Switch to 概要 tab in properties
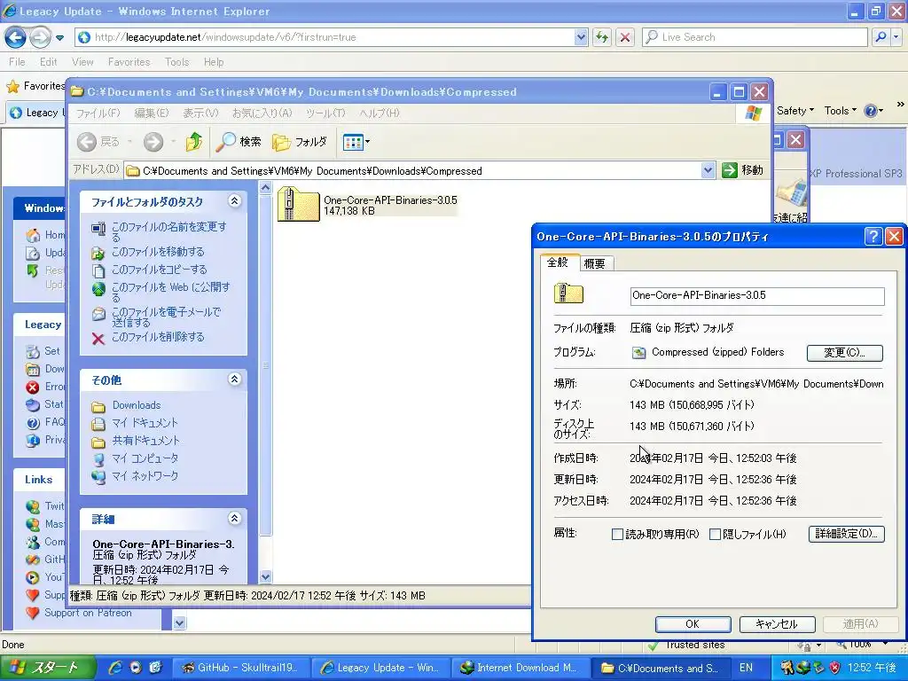 (x=595, y=264)
